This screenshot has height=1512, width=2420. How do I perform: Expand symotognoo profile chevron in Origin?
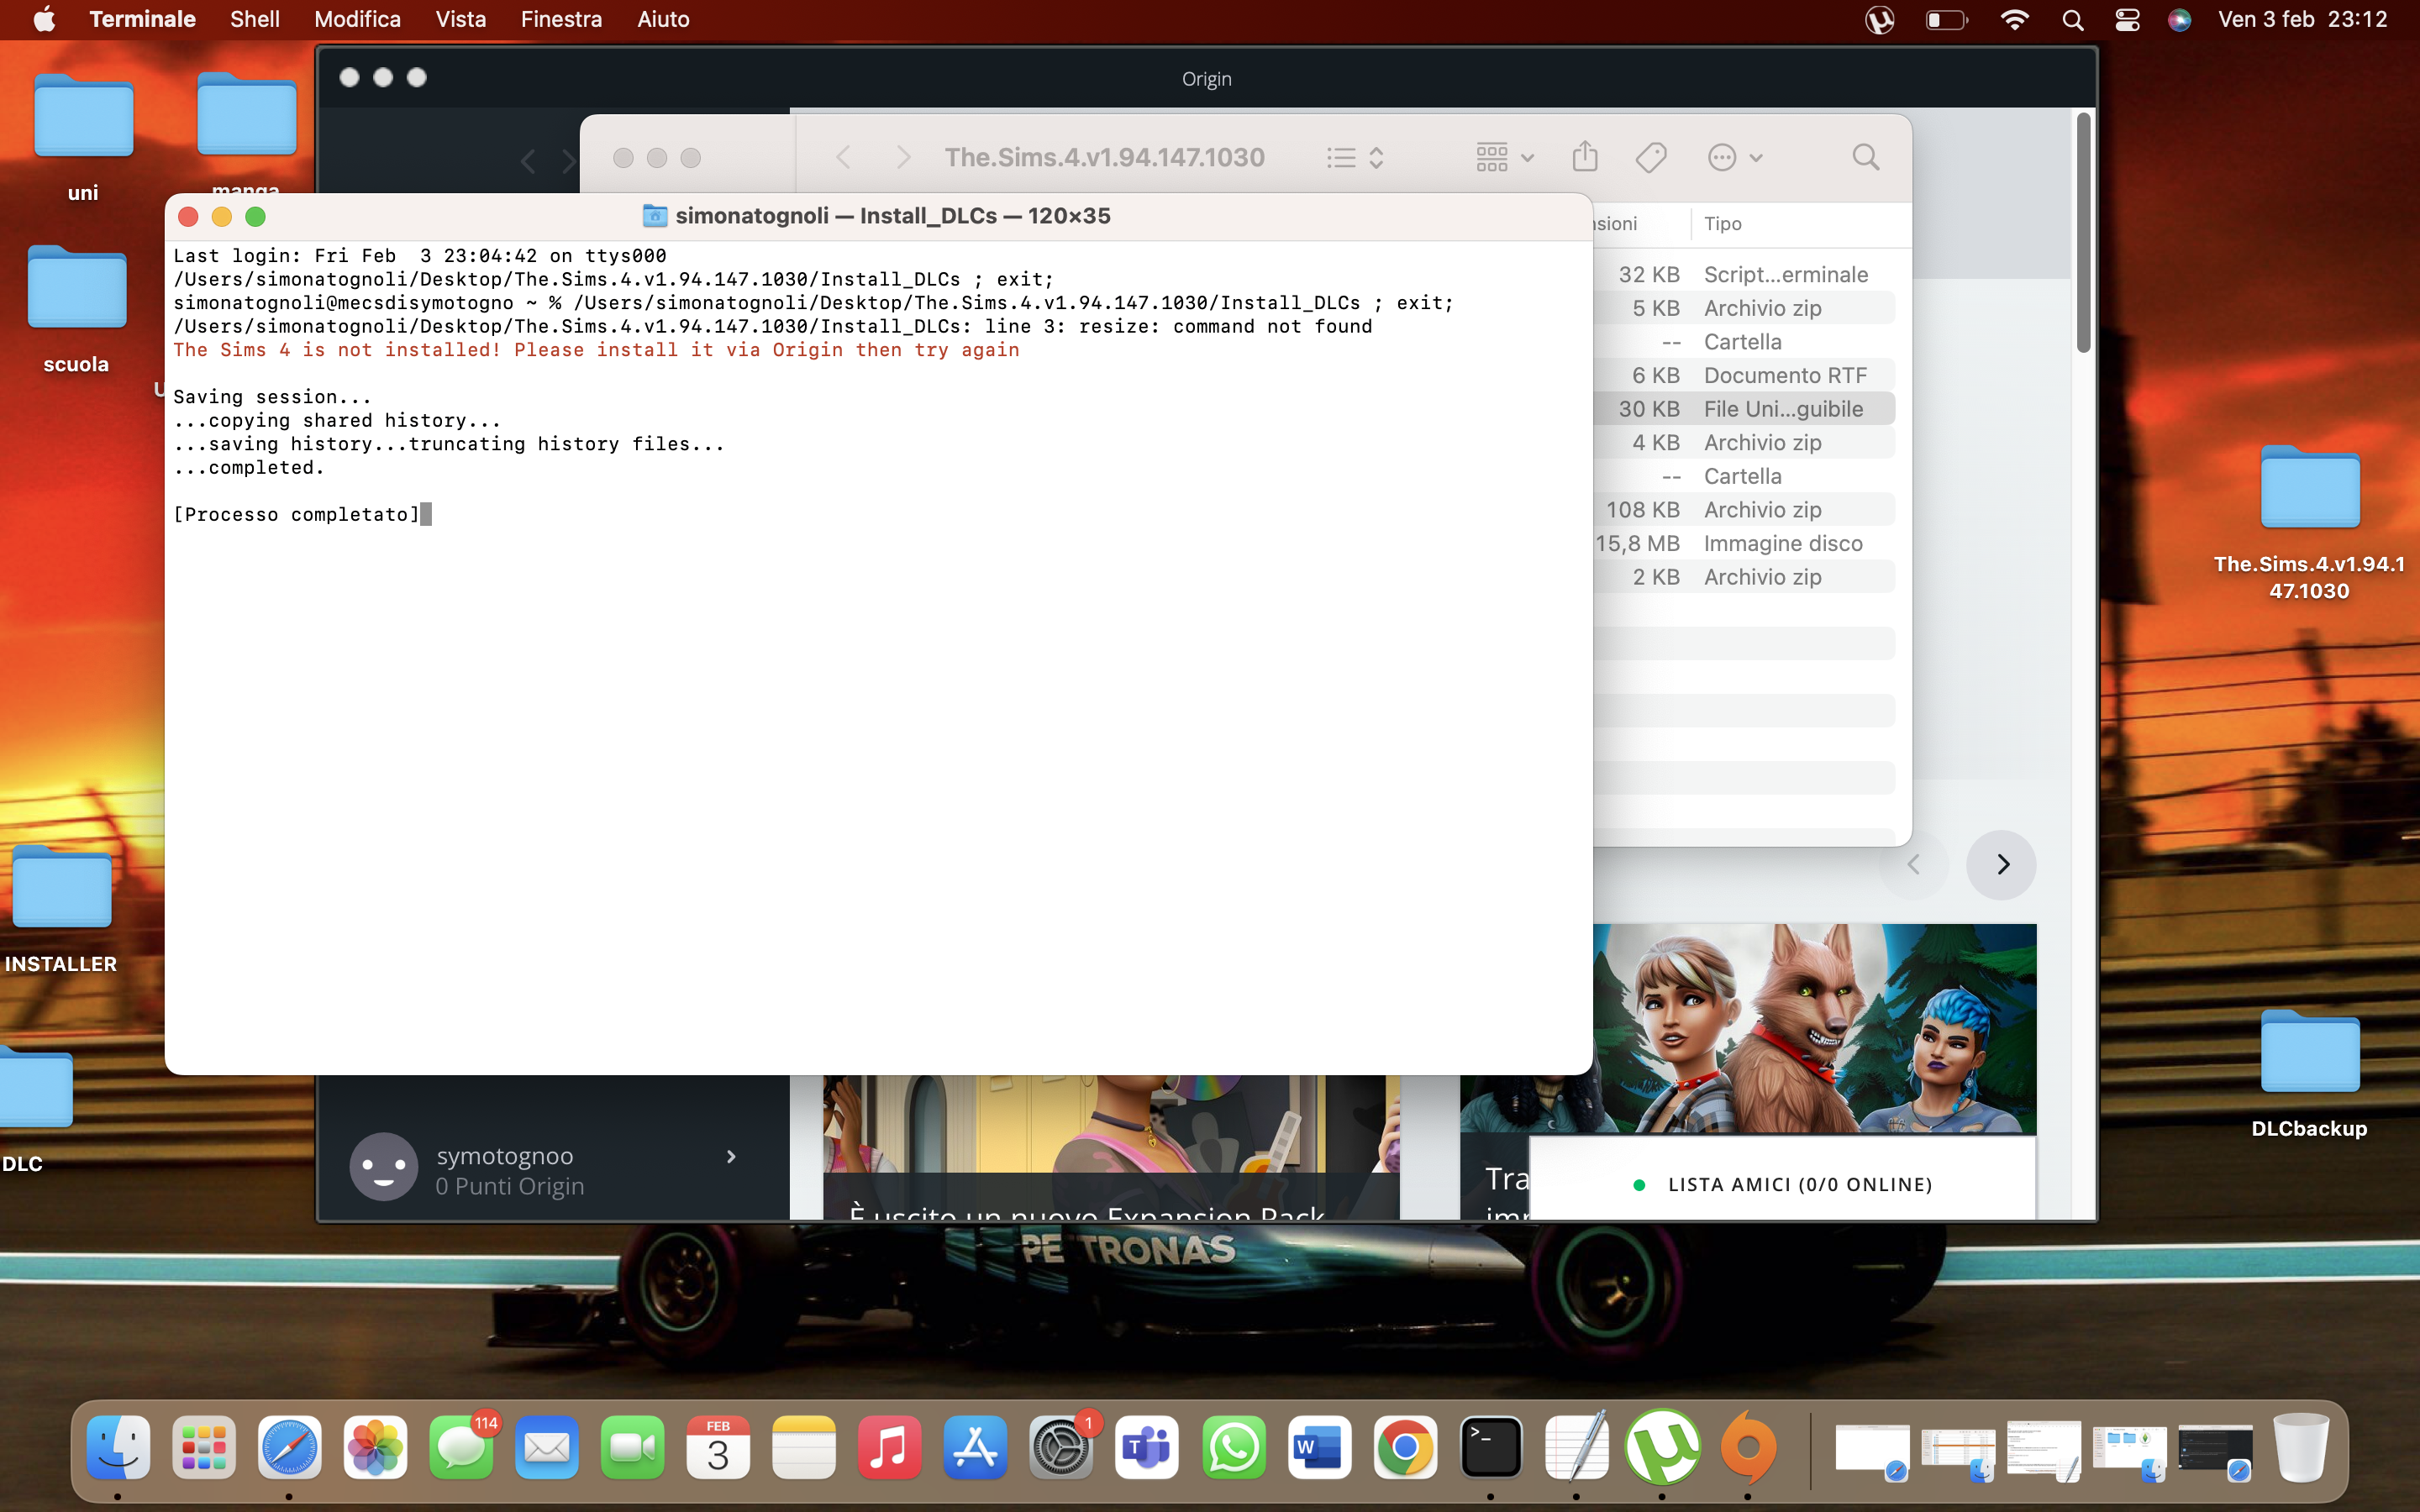pyautogui.click(x=731, y=1156)
